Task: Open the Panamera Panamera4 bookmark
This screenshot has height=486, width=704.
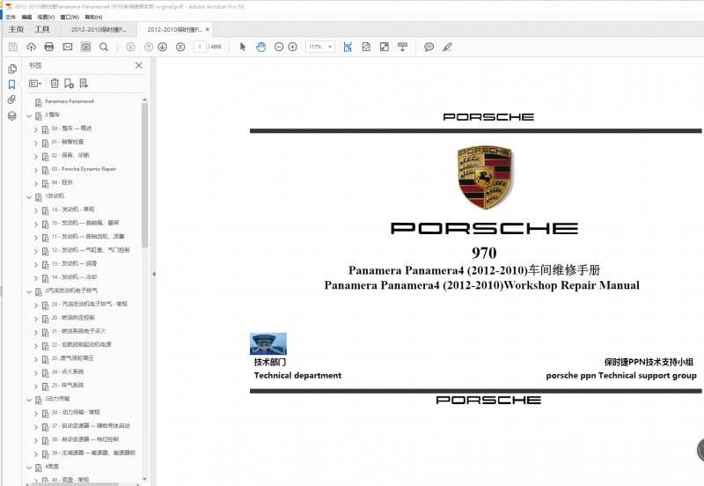Action: click(x=70, y=101)
